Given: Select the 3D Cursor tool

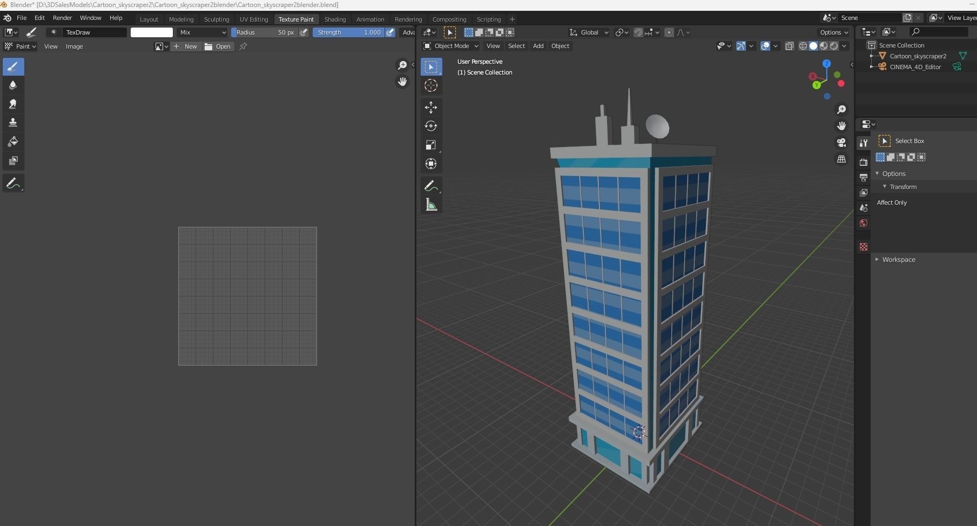Looking at the screenshot, I should coord(431,85).
